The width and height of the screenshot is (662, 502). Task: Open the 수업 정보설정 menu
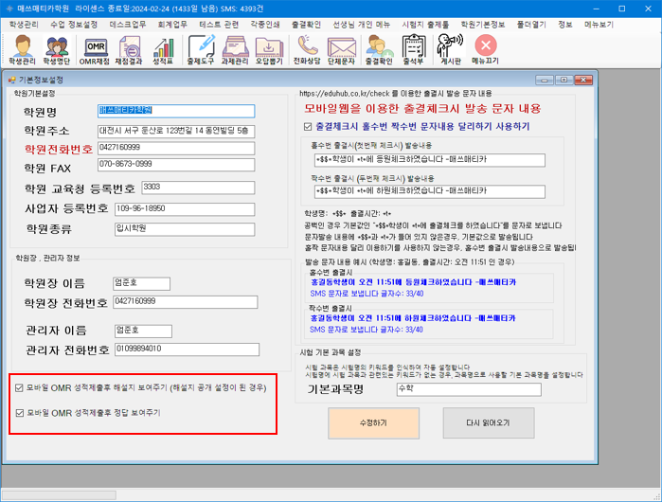click(74, 25)
